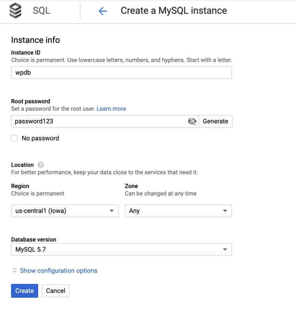Open the Zone selector set to Any

(178, 211)
